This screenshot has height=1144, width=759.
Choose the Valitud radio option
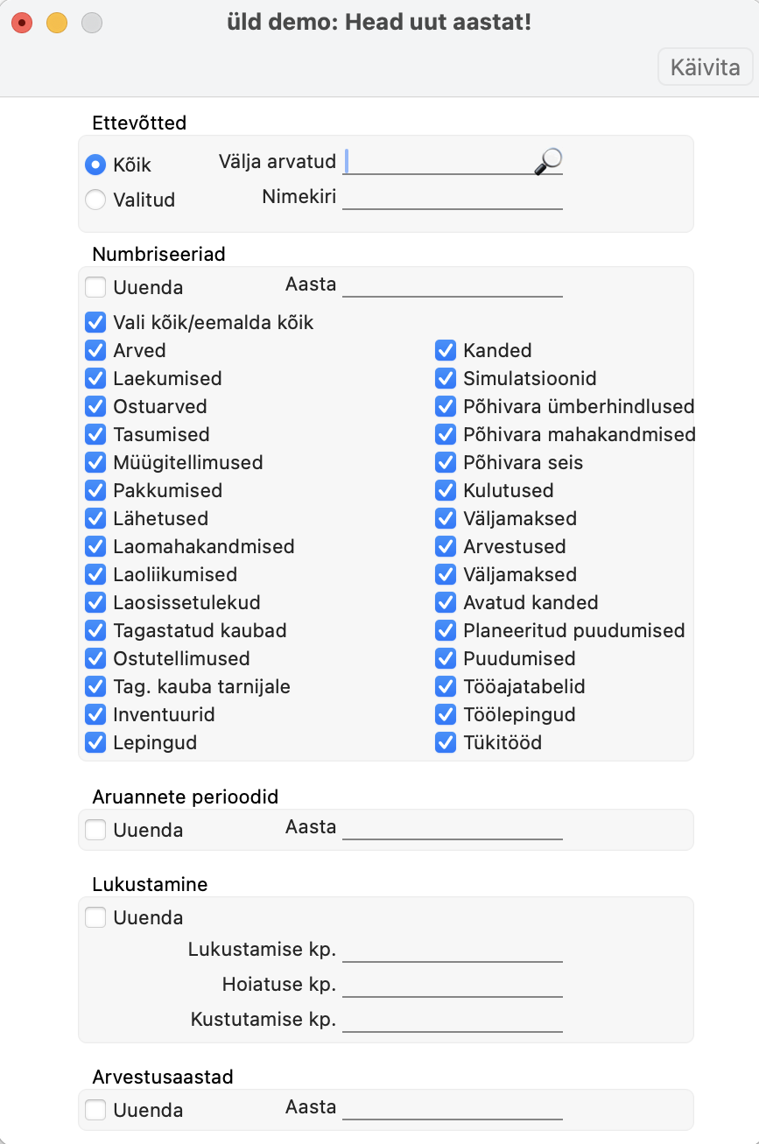95,200
